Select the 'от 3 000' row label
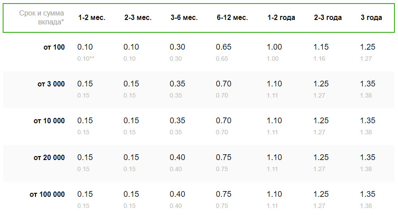398x215 pixels. pos(51,84)
